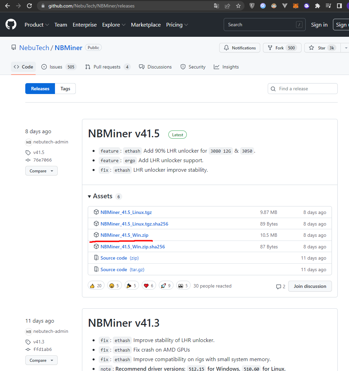Open the V-shaped extension icon

click(285, 6)
